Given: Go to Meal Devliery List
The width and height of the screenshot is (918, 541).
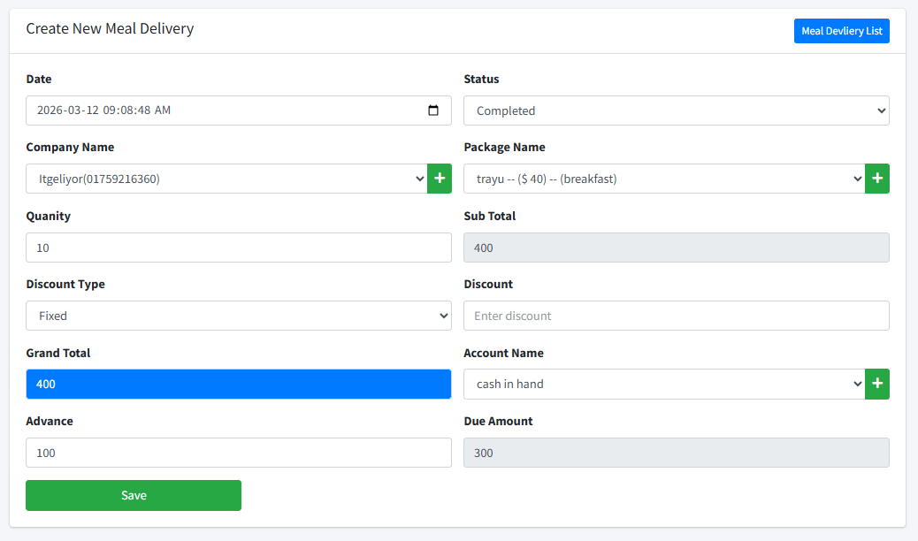Looking at the screenshot, I should [841, 31].
